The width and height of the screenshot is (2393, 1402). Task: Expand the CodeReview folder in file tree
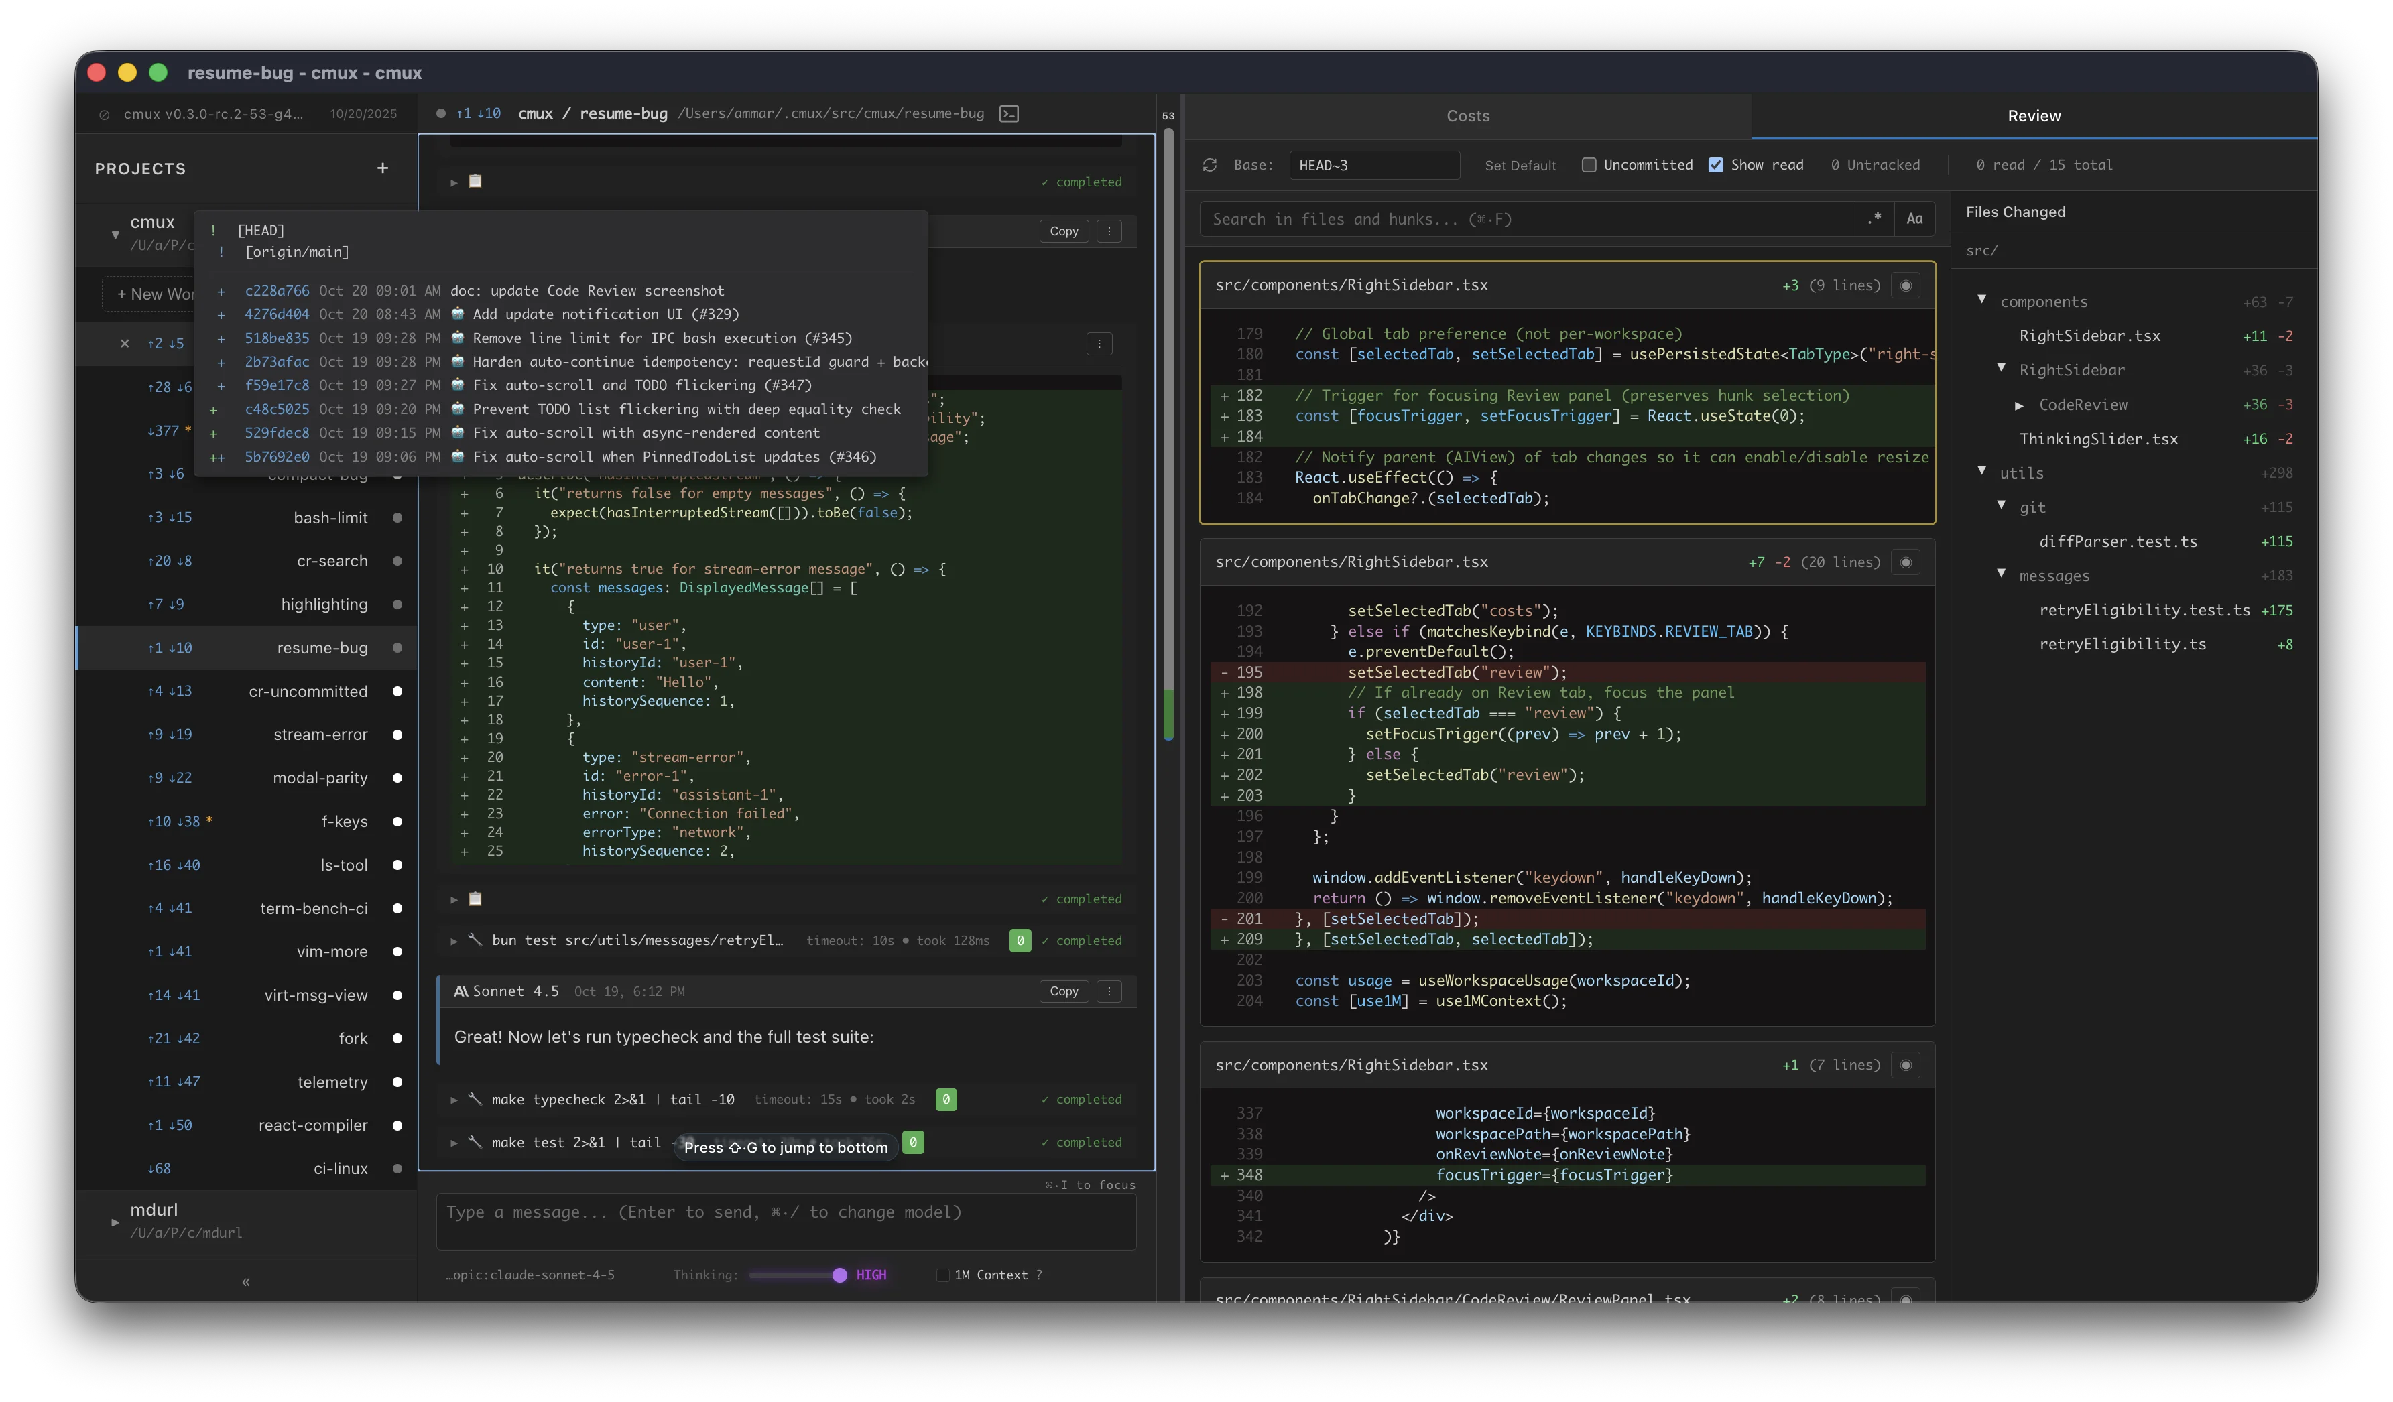(2019, 405)
